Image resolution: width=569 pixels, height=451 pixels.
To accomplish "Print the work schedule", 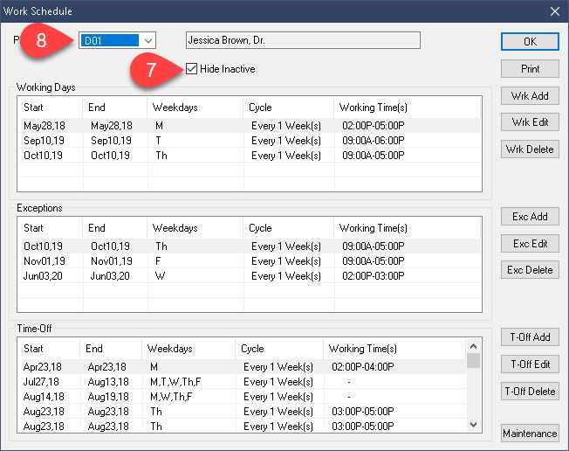I will click(x=530, y=69).
